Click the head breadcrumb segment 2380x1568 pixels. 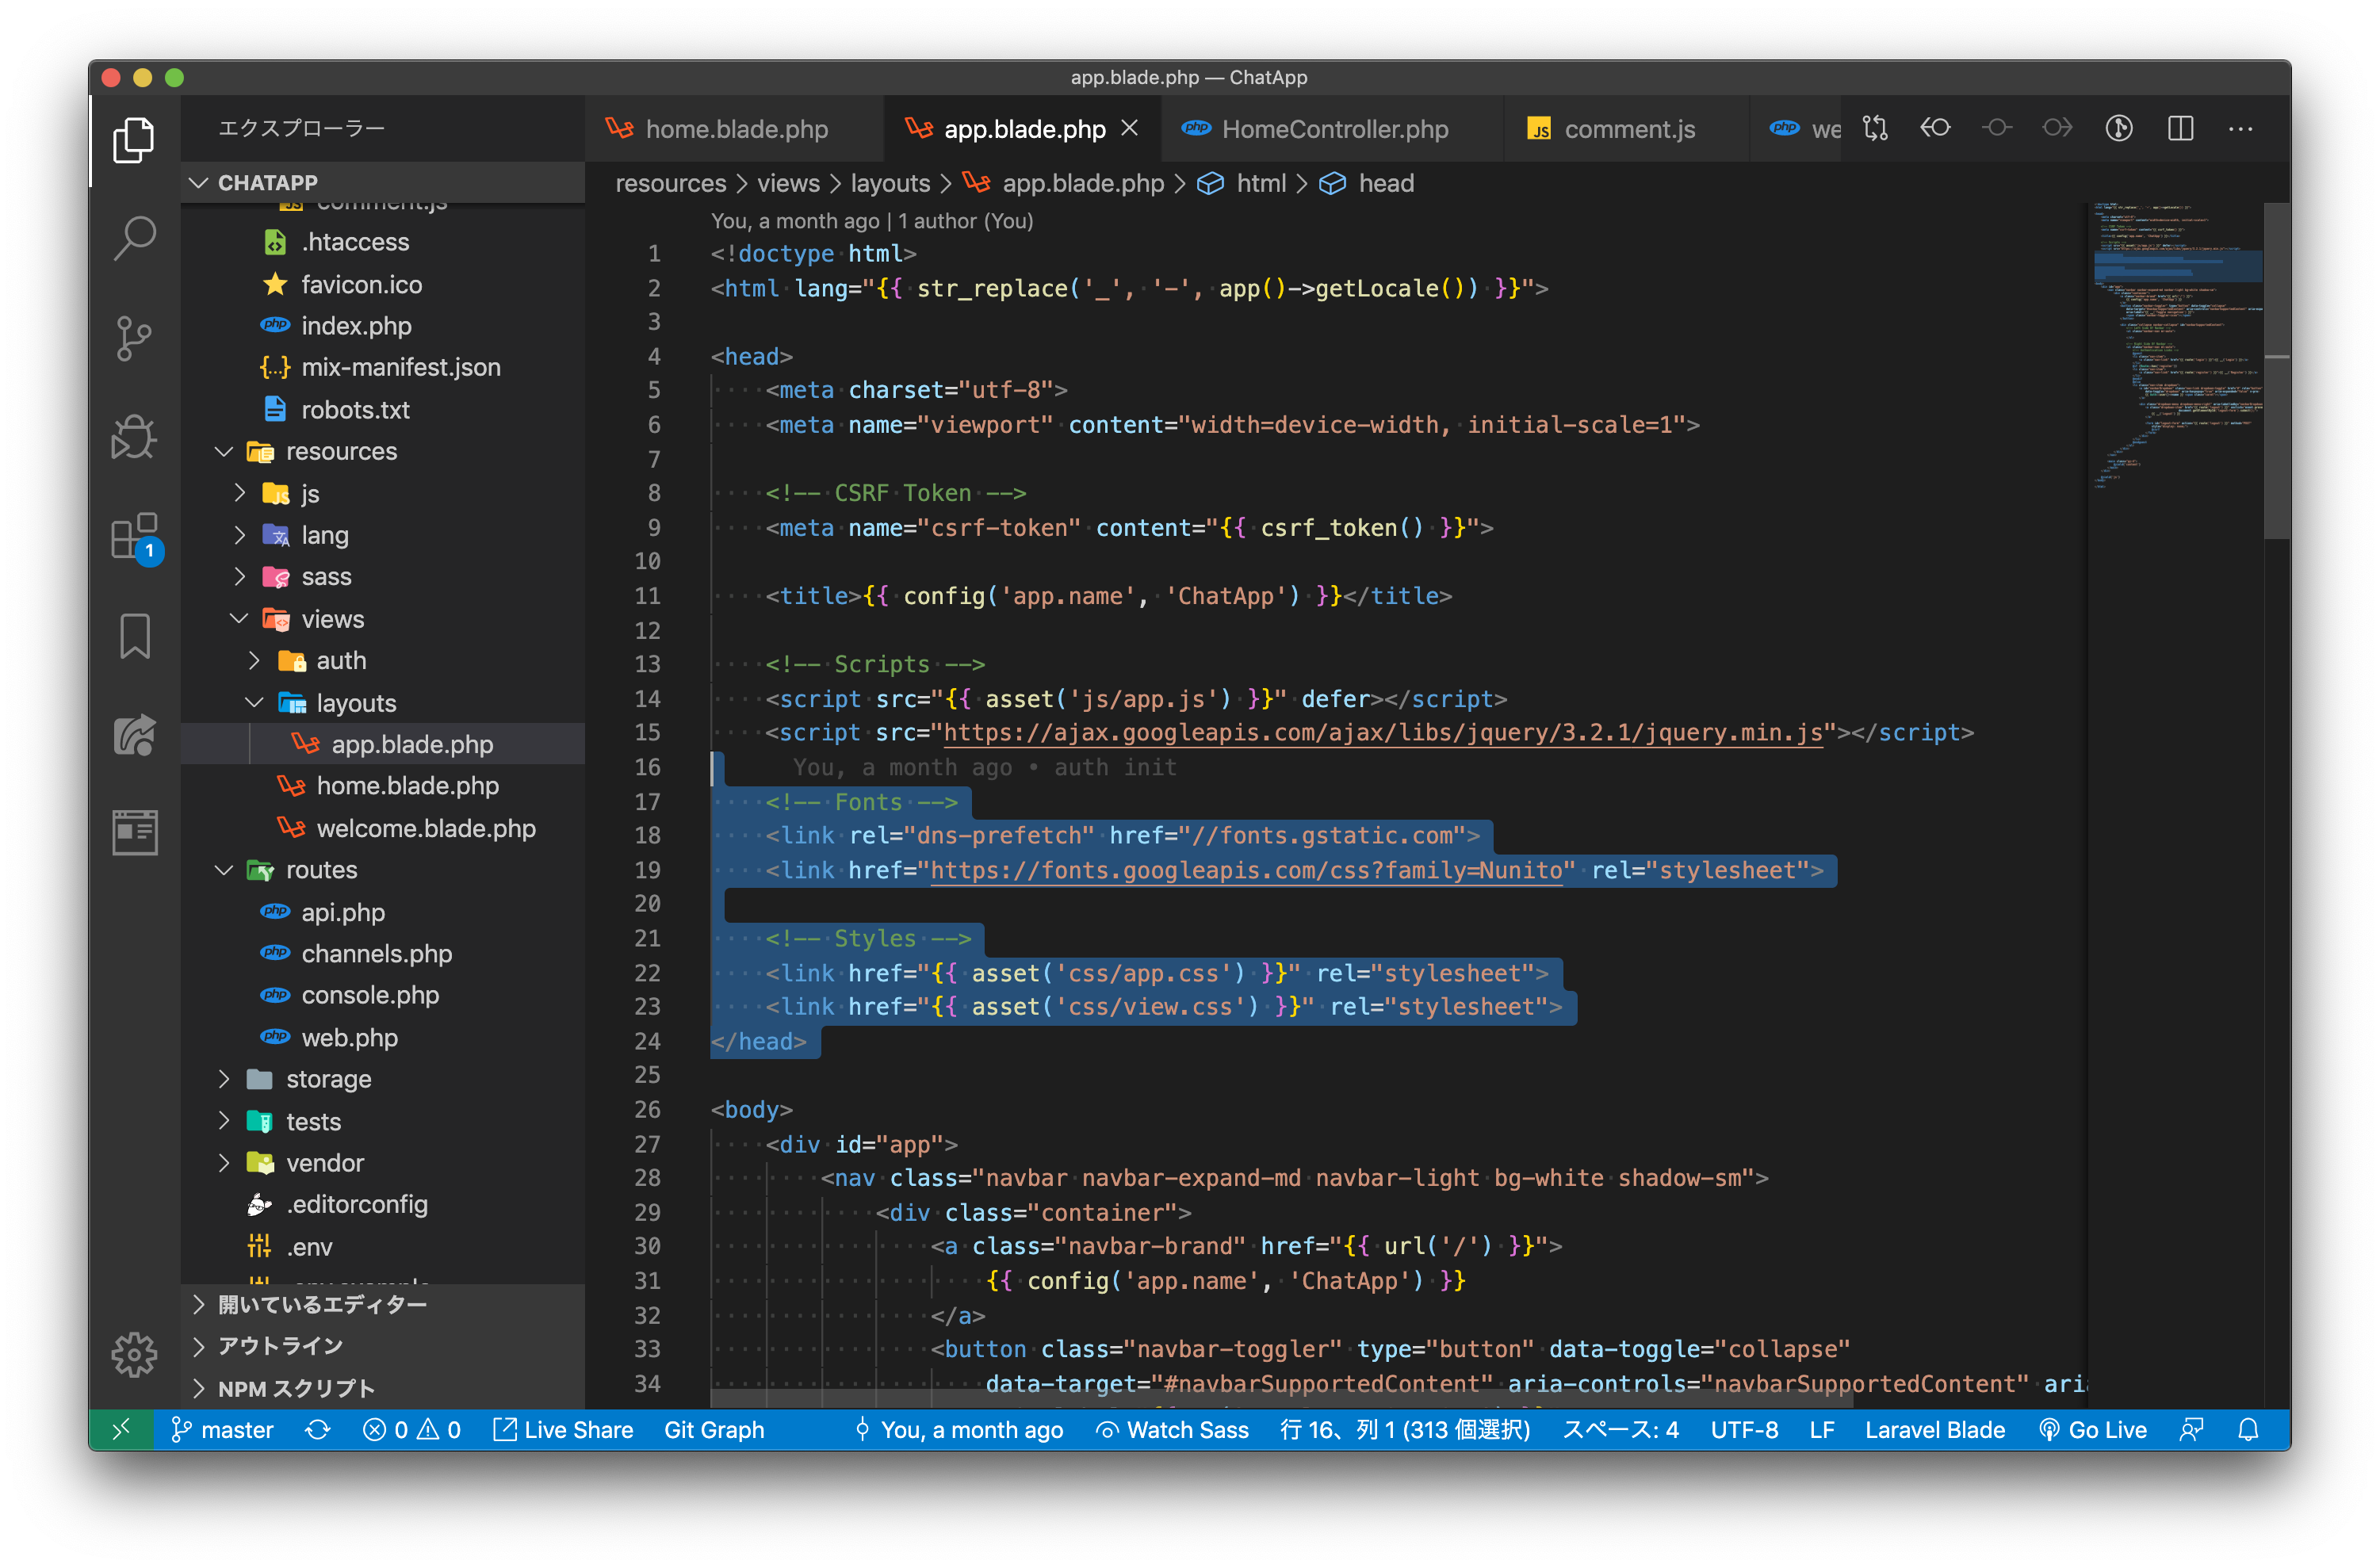(1386, 183)
